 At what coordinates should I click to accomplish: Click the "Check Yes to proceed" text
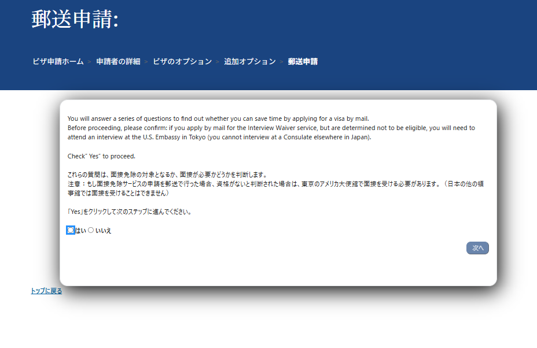pos(101,156)
